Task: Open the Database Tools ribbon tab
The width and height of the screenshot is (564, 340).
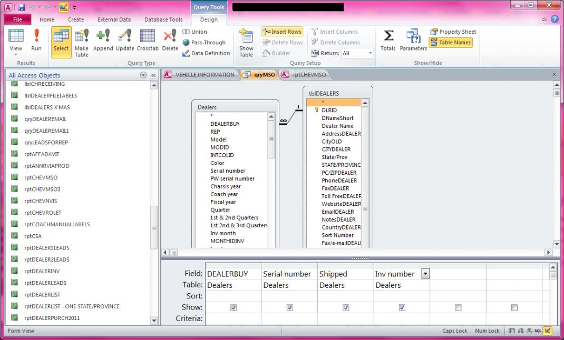Action: [x=163, y=19]
